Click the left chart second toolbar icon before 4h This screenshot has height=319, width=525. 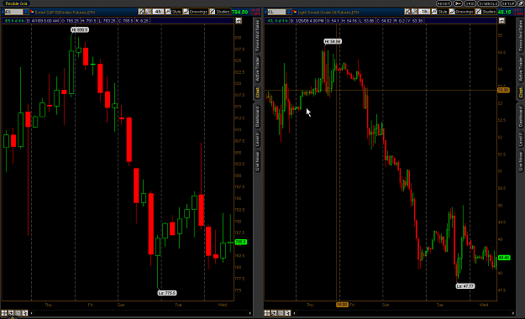point(149,12)
